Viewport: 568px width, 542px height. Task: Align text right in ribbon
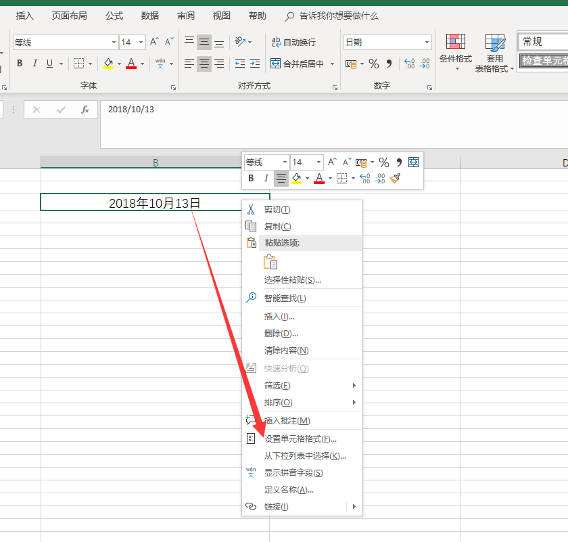pyautogui.click(x=219, y=64)
